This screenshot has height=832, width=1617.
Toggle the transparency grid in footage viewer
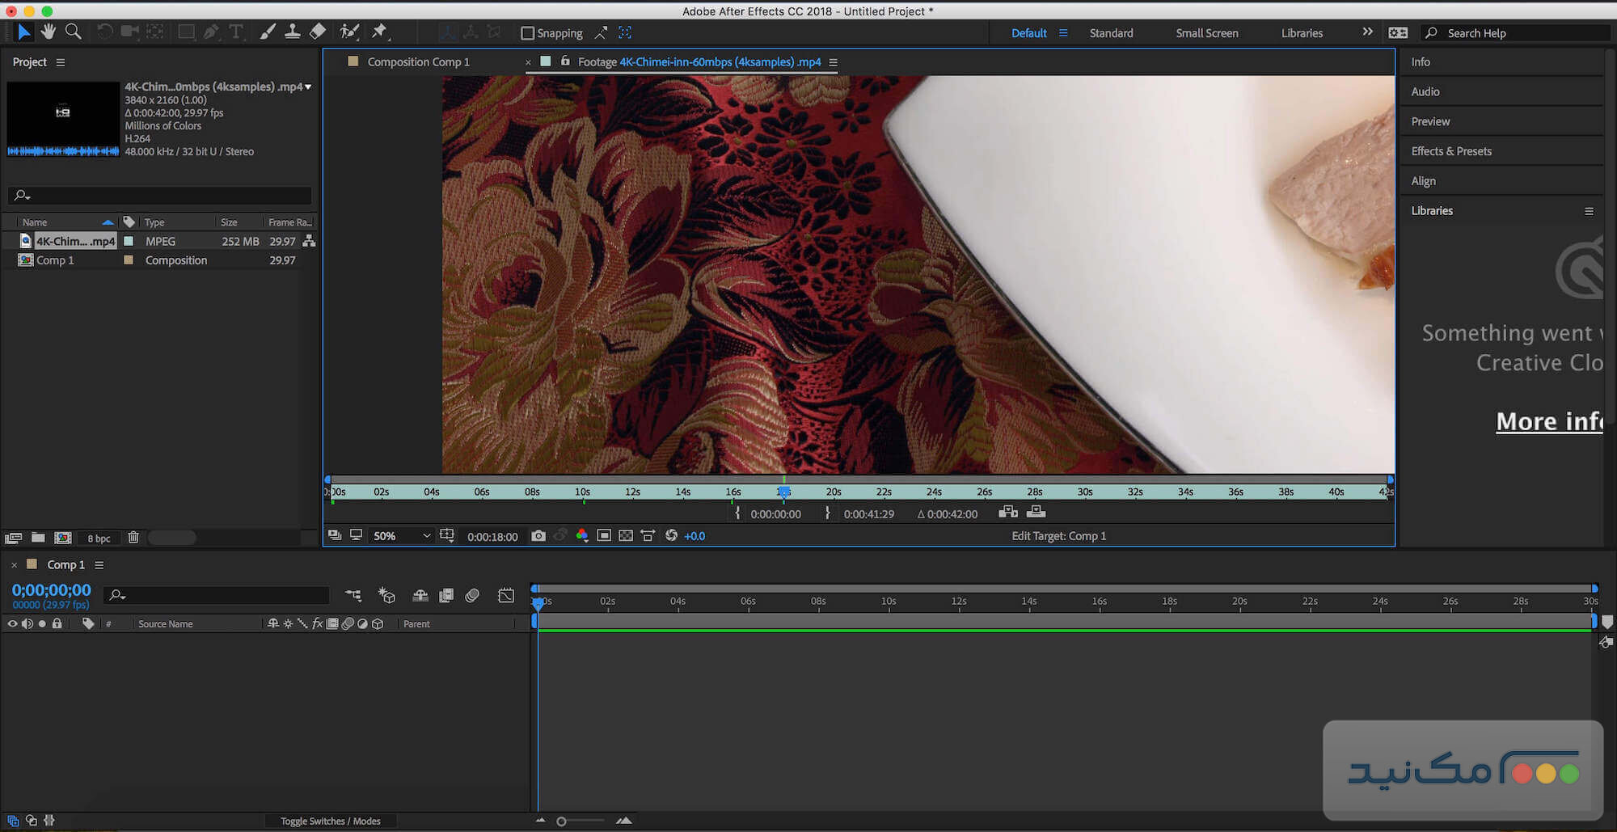(x=627, y=535)
